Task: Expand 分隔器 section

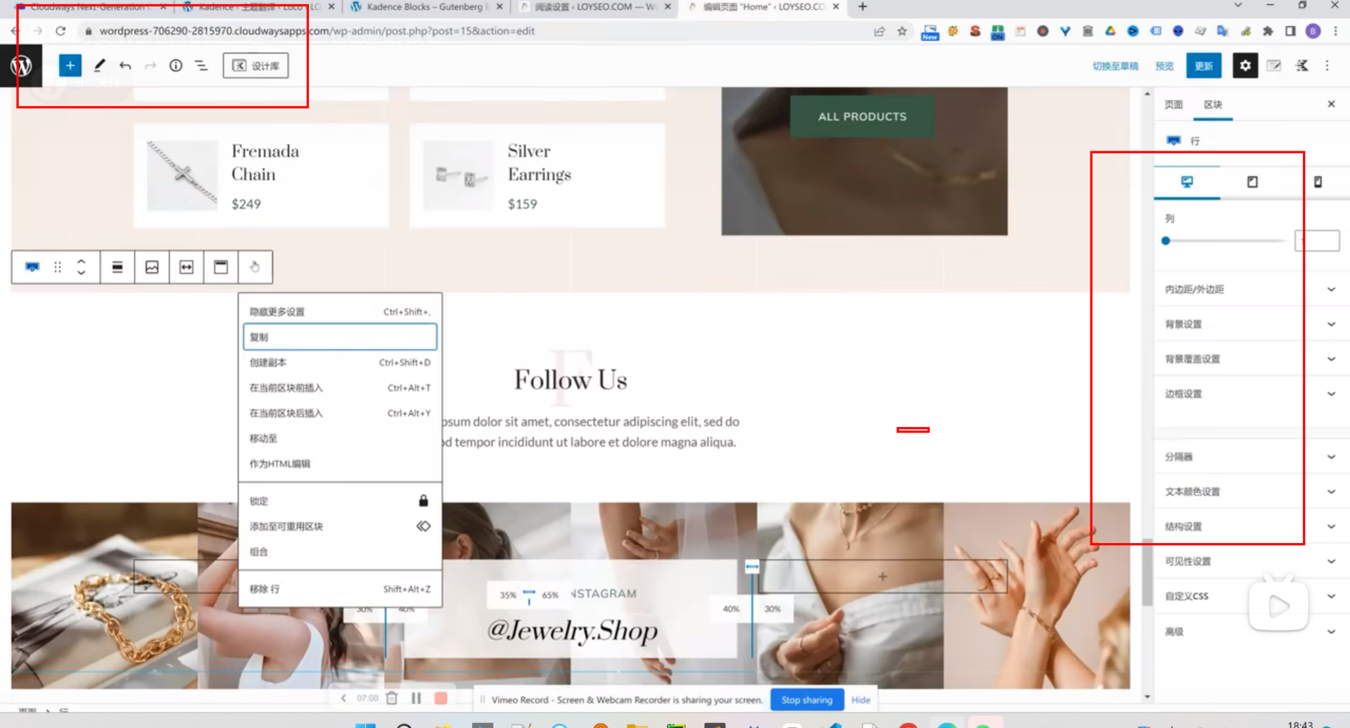Action: 1250,456
